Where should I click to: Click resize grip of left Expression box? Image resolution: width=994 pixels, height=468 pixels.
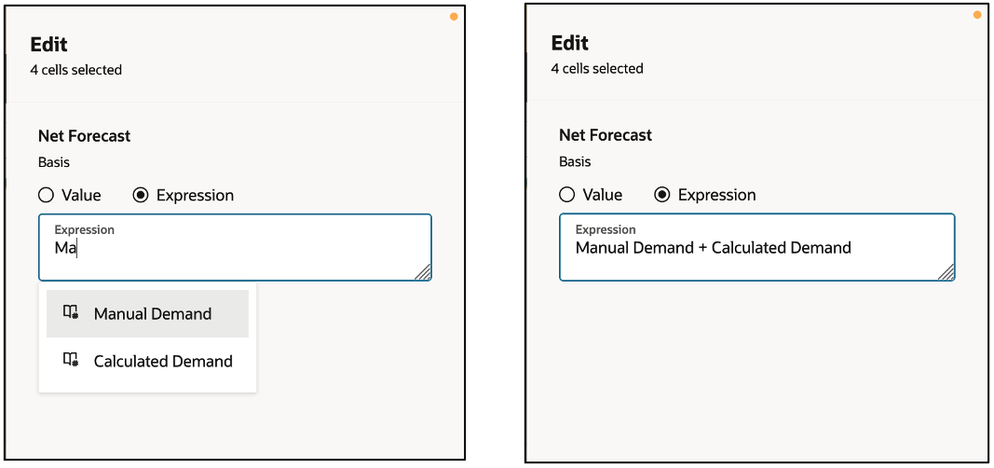coord(423,272)
